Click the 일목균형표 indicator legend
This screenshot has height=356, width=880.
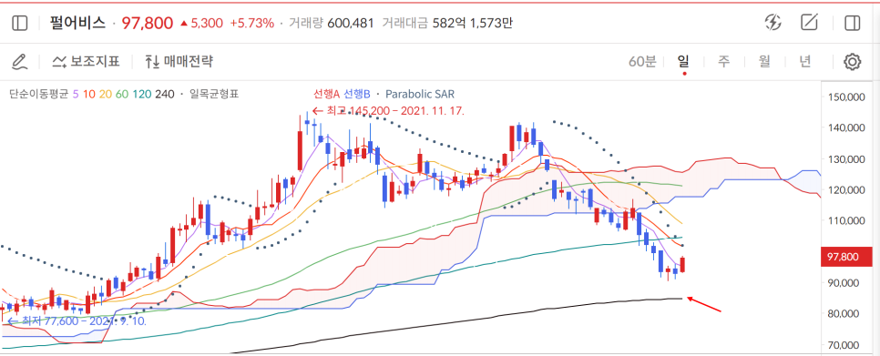pyautogui.click(x=215, y=94)
